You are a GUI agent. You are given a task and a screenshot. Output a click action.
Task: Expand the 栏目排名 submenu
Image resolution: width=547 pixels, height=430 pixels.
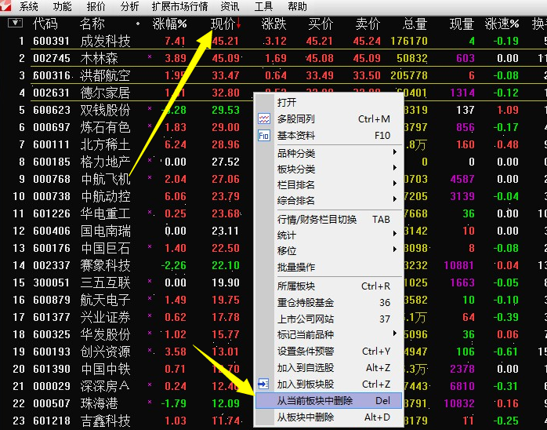pyautogui.click(x=328, y=184)
